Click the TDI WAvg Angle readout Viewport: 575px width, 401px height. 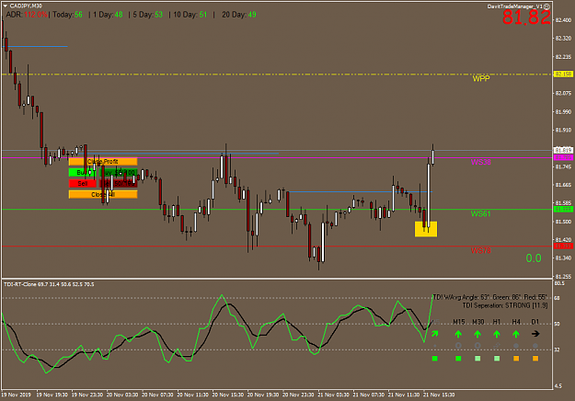click(490, 297)
